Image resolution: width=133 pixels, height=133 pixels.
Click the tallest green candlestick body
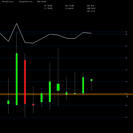point(16,79)
